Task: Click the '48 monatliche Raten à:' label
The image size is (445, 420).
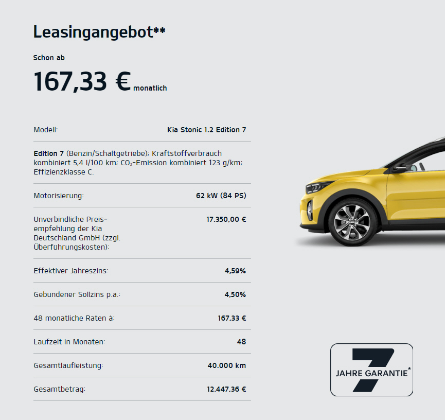Action: [74, 318]
